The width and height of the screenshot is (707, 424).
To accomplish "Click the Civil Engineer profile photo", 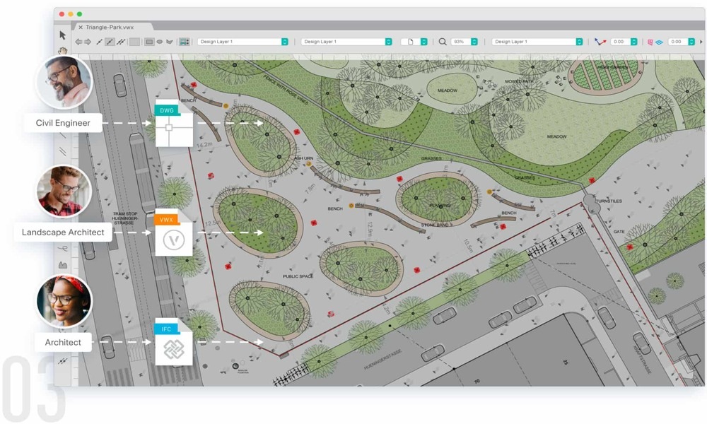I will pyautogui.click(x=64, y=81).
